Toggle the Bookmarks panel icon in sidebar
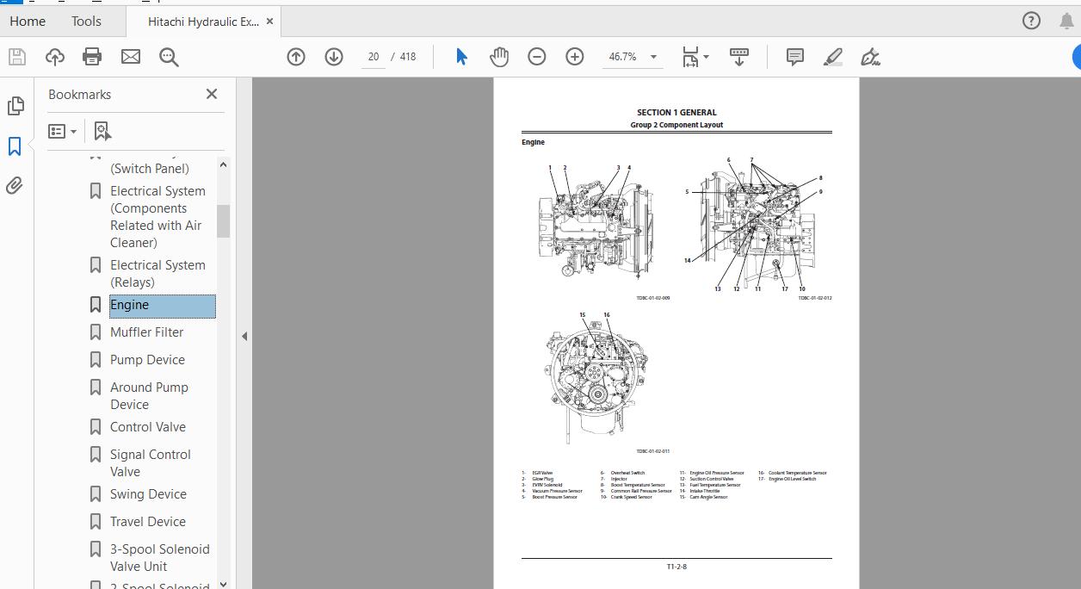The image size is (1081, 589). [15, 146]
